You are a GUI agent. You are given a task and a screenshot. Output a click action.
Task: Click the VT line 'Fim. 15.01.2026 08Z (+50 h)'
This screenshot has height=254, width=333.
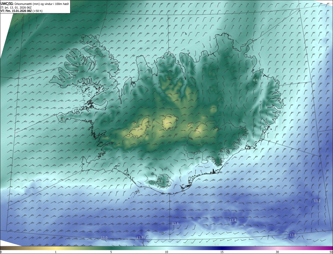(24, 11)
